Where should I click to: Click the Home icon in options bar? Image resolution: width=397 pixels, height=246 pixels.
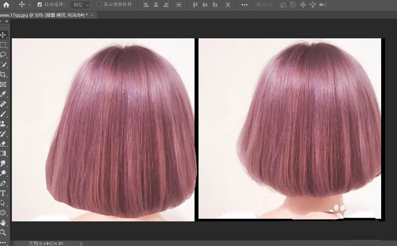6,5
